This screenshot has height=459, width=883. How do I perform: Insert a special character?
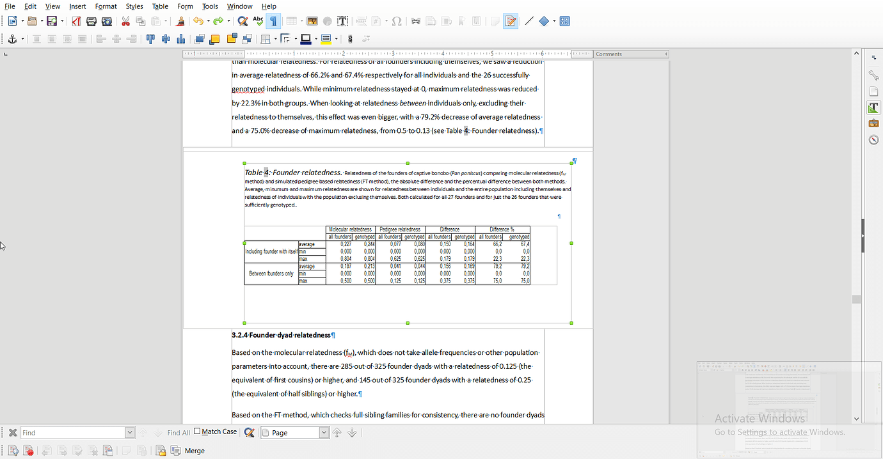(397, 21)
